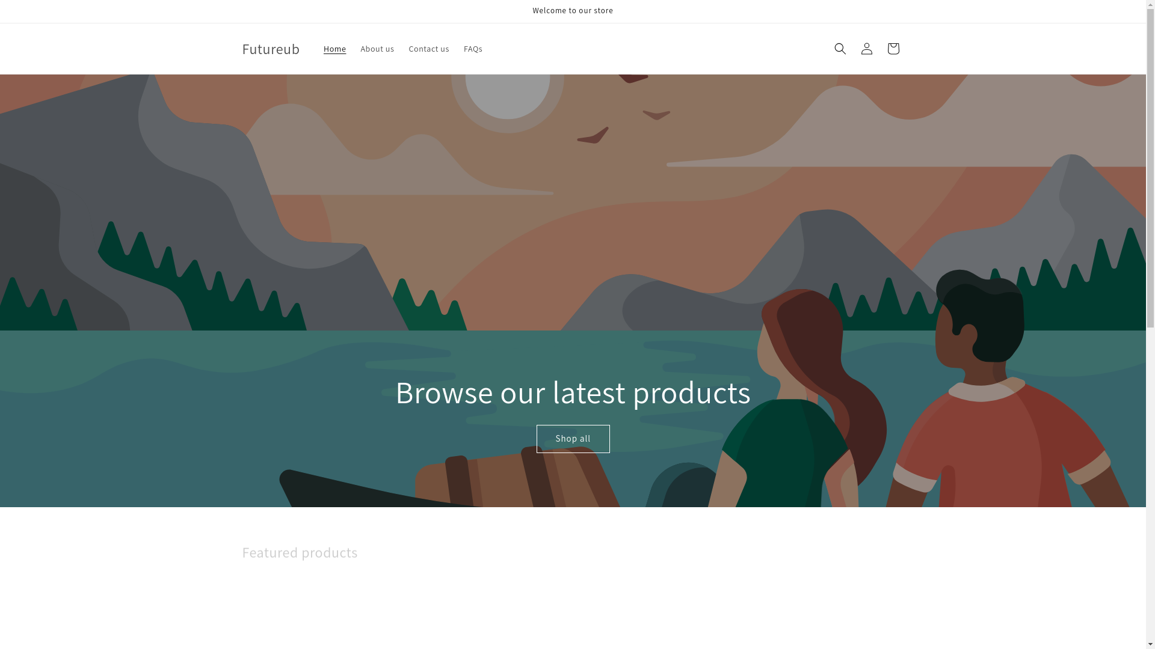Click the scrollbar down arrow
Image resolution: width=1155 pixels, height=649 pixels.
pos(1150,644)
